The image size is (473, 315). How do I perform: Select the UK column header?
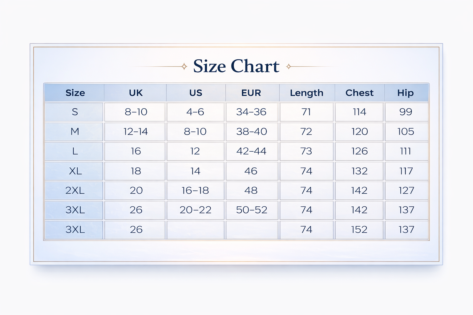(x=136, y=93)
